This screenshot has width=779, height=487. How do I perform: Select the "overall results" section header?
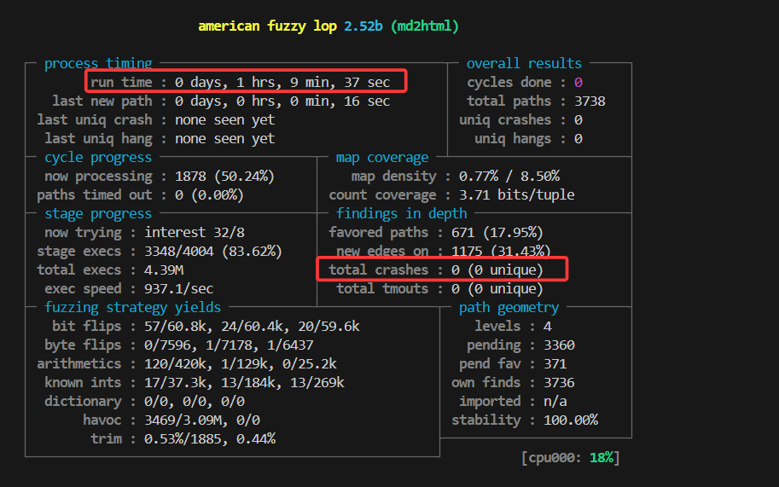coord(524,63)
